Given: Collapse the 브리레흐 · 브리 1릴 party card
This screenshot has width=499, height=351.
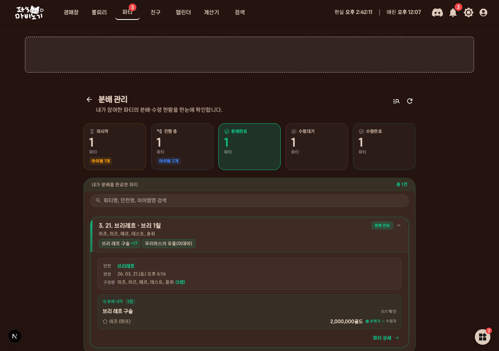Looking at the screenshot, I should tap(399, 225).
